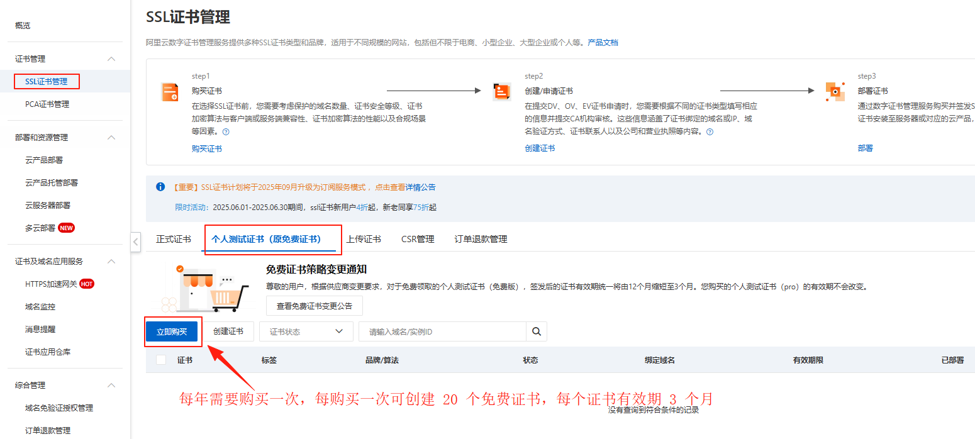Screen dimensions: 975x439
Task: Switch to the CSR管理 tab
Action: [418, 240]
